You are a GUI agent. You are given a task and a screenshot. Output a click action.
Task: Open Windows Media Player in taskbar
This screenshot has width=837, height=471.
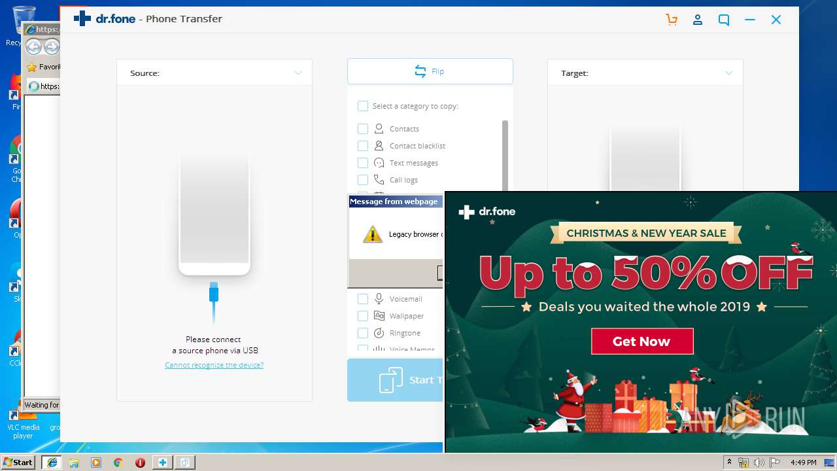tap(96, 462)
